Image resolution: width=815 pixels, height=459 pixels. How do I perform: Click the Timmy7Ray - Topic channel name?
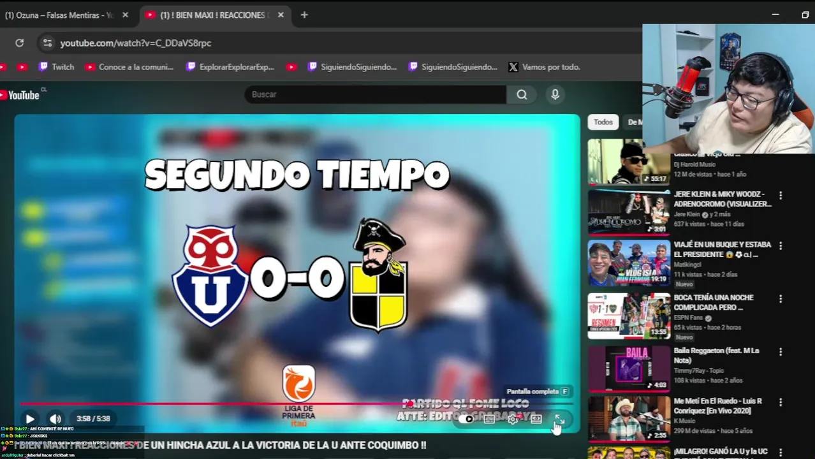click(x=700, y=371)
